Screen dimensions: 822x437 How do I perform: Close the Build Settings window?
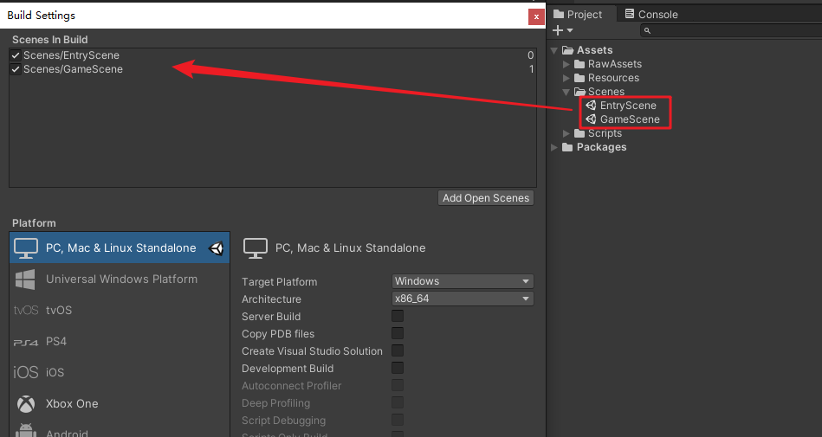(x=536, y=16)
